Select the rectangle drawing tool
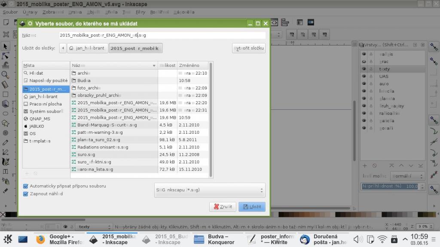440x247 pixels. point(5,94)
